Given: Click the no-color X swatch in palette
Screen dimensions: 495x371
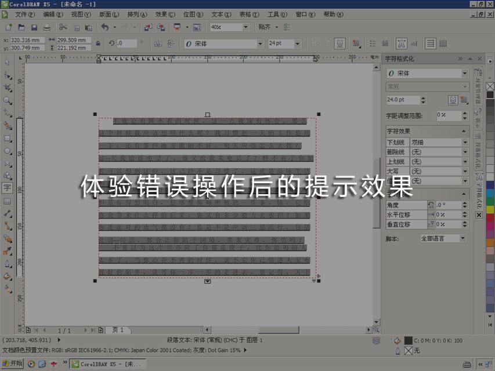Looking at the screenshot, I should 490,86.
